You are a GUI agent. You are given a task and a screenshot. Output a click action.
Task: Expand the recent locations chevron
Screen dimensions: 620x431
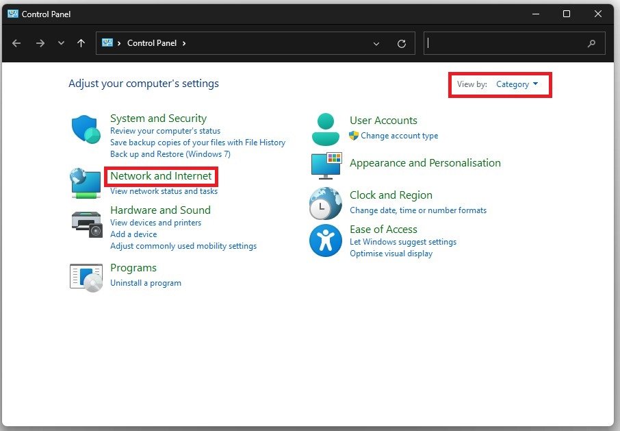click(x=61, y=43)
